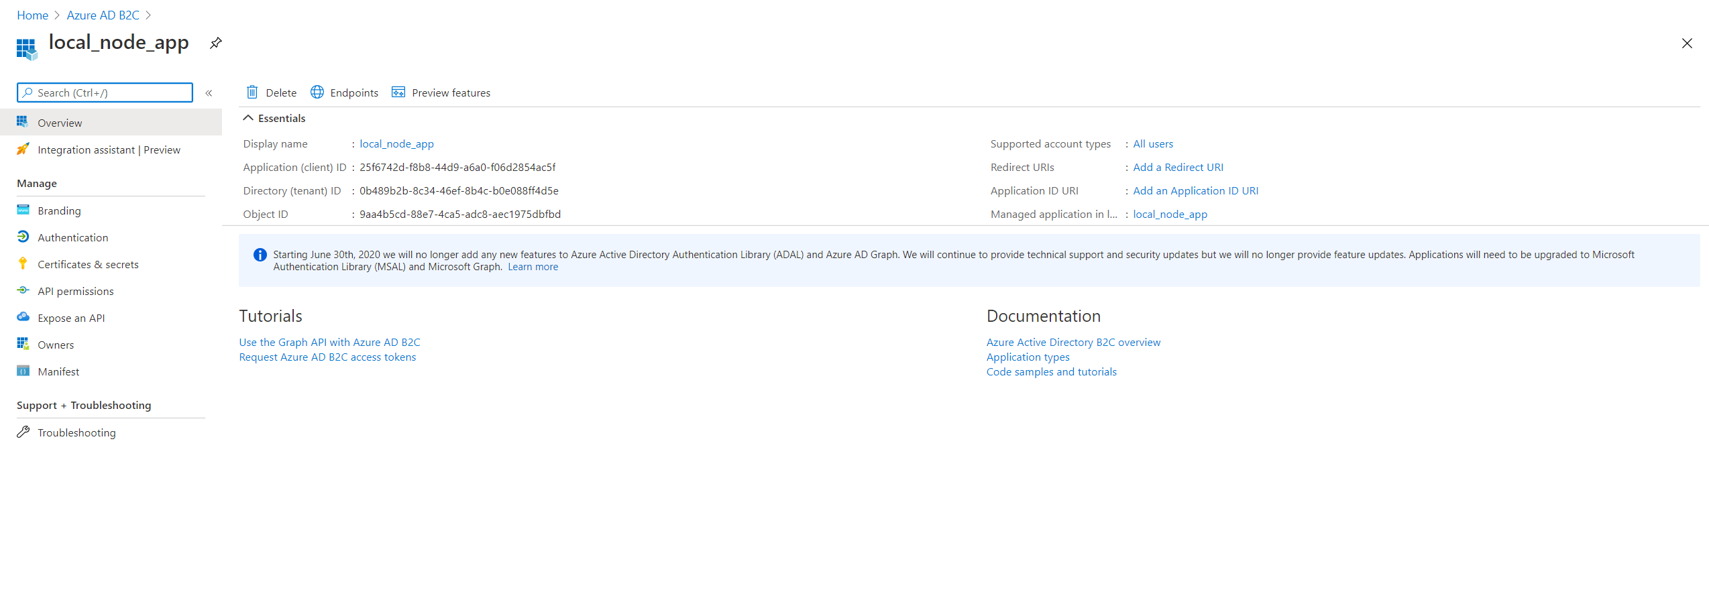Open Request Azure AD B2C access tokens
Screen dimensions: 1709x594
point(327,357)
